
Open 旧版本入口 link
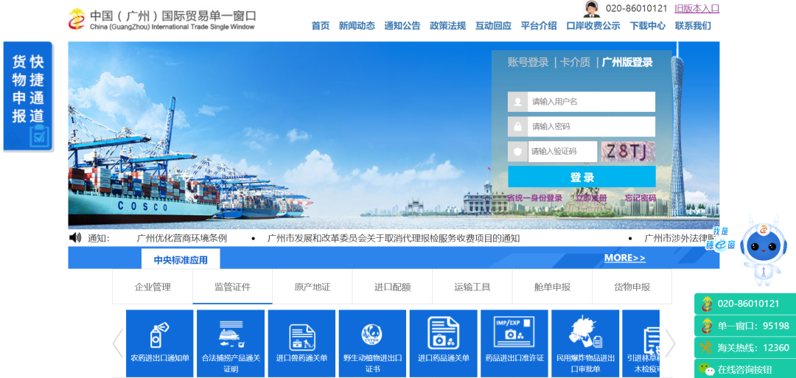(x=697, y=9)
